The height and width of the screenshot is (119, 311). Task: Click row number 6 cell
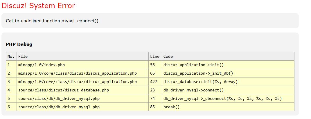(11, 107)
